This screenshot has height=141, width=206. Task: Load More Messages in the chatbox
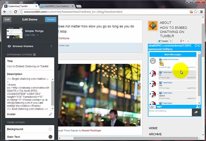pos(173,54)
